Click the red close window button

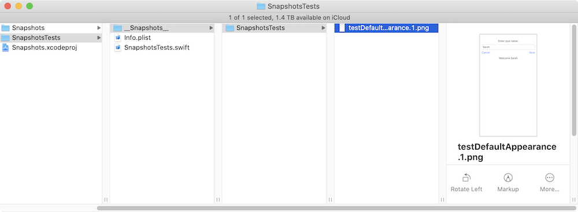8,6
